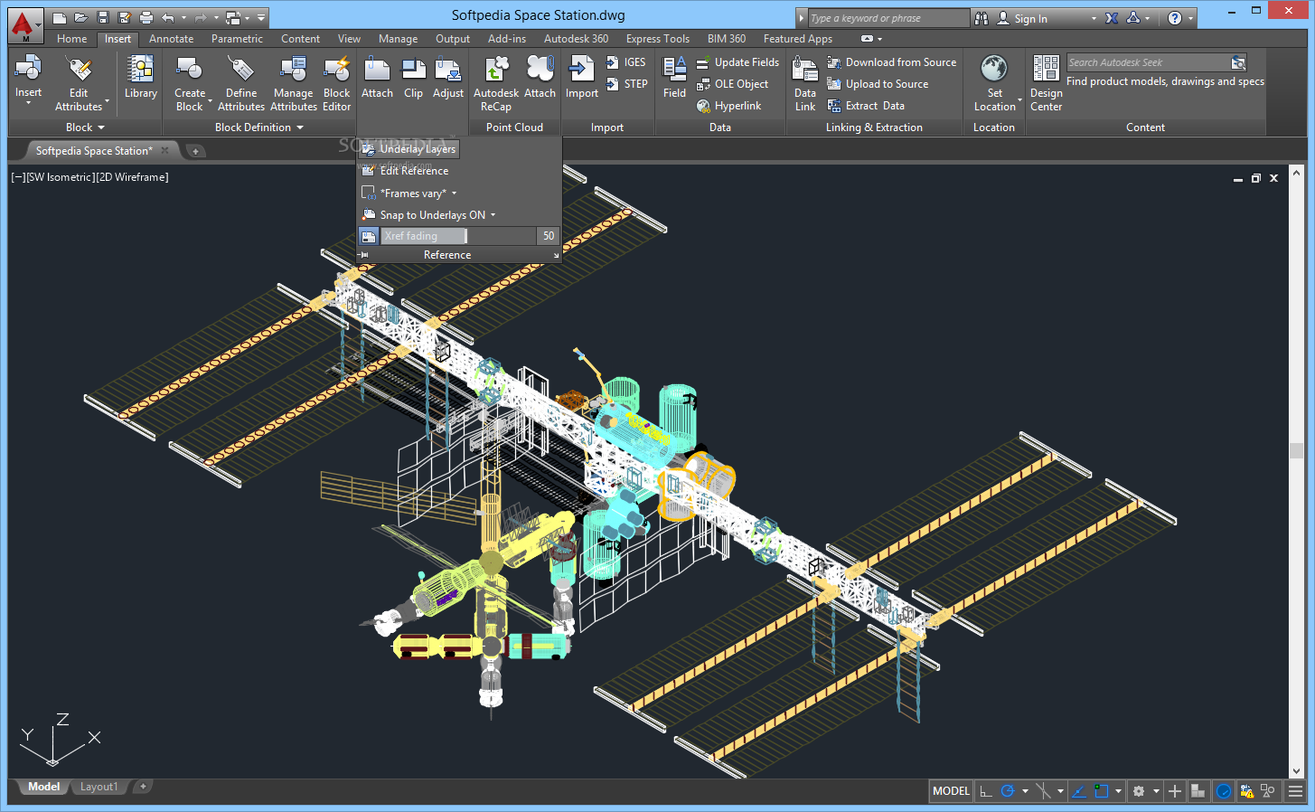Open the Design Center tool

click(1046, 82)
